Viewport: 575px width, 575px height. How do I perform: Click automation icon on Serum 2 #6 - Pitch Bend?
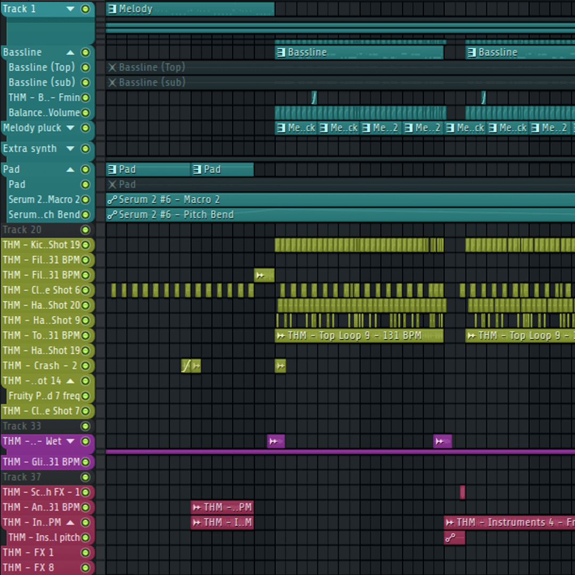(112, 215)
